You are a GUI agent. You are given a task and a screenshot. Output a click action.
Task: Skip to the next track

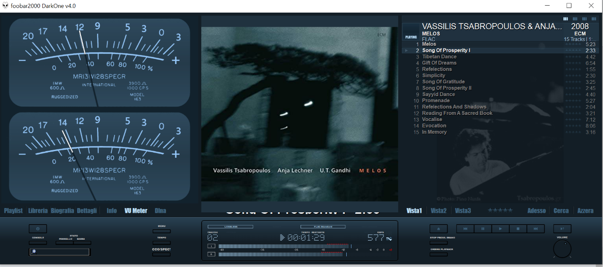tap(536, 229)
